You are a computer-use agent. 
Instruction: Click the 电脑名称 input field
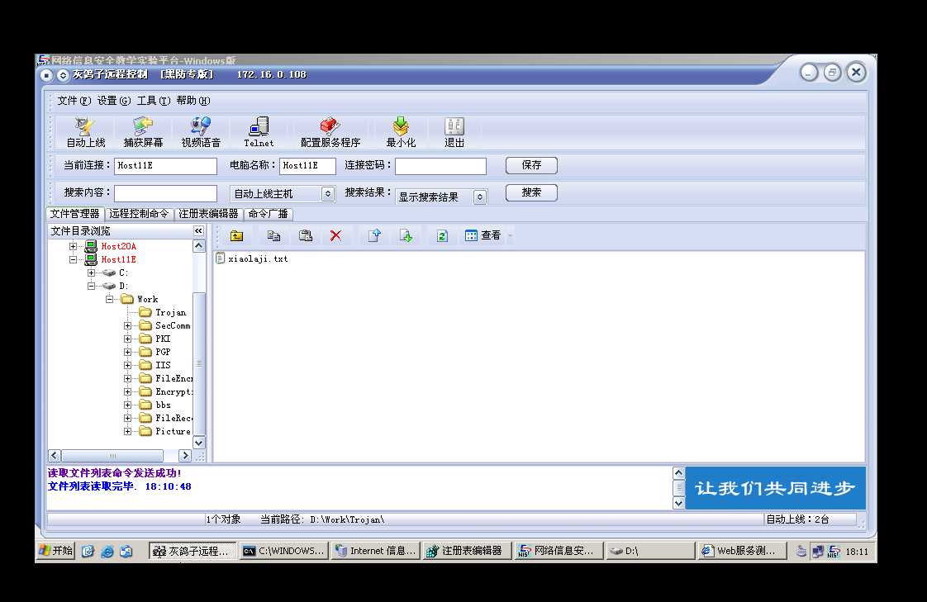(307, 166)
